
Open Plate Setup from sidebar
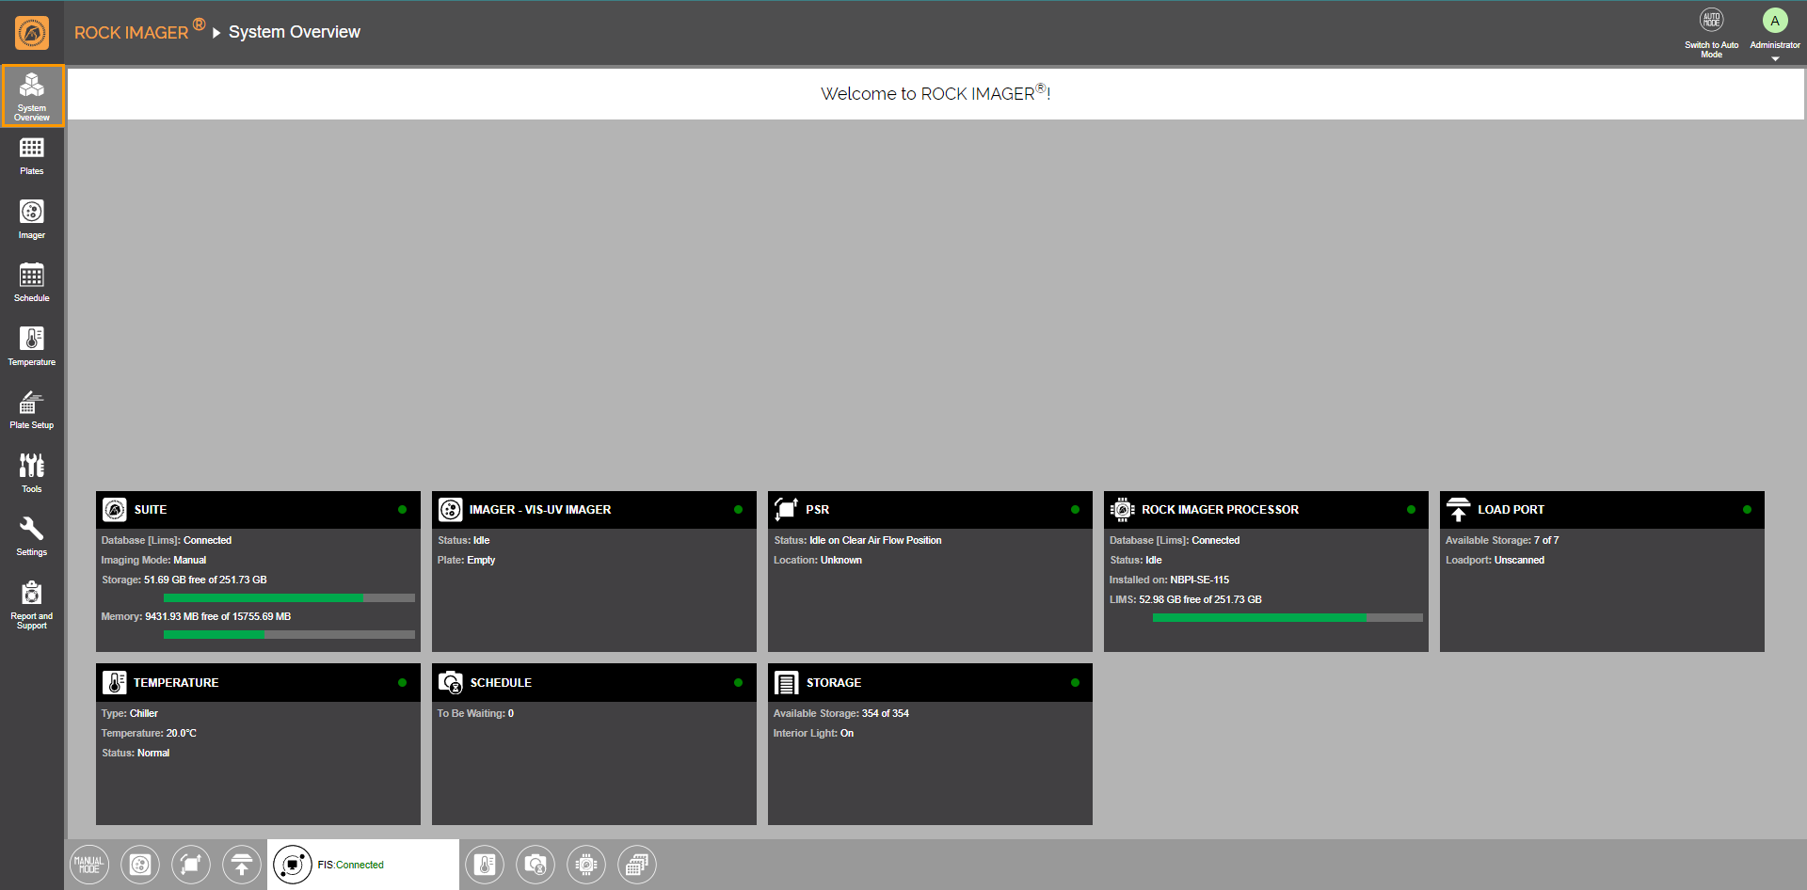(x=31, y=410)
